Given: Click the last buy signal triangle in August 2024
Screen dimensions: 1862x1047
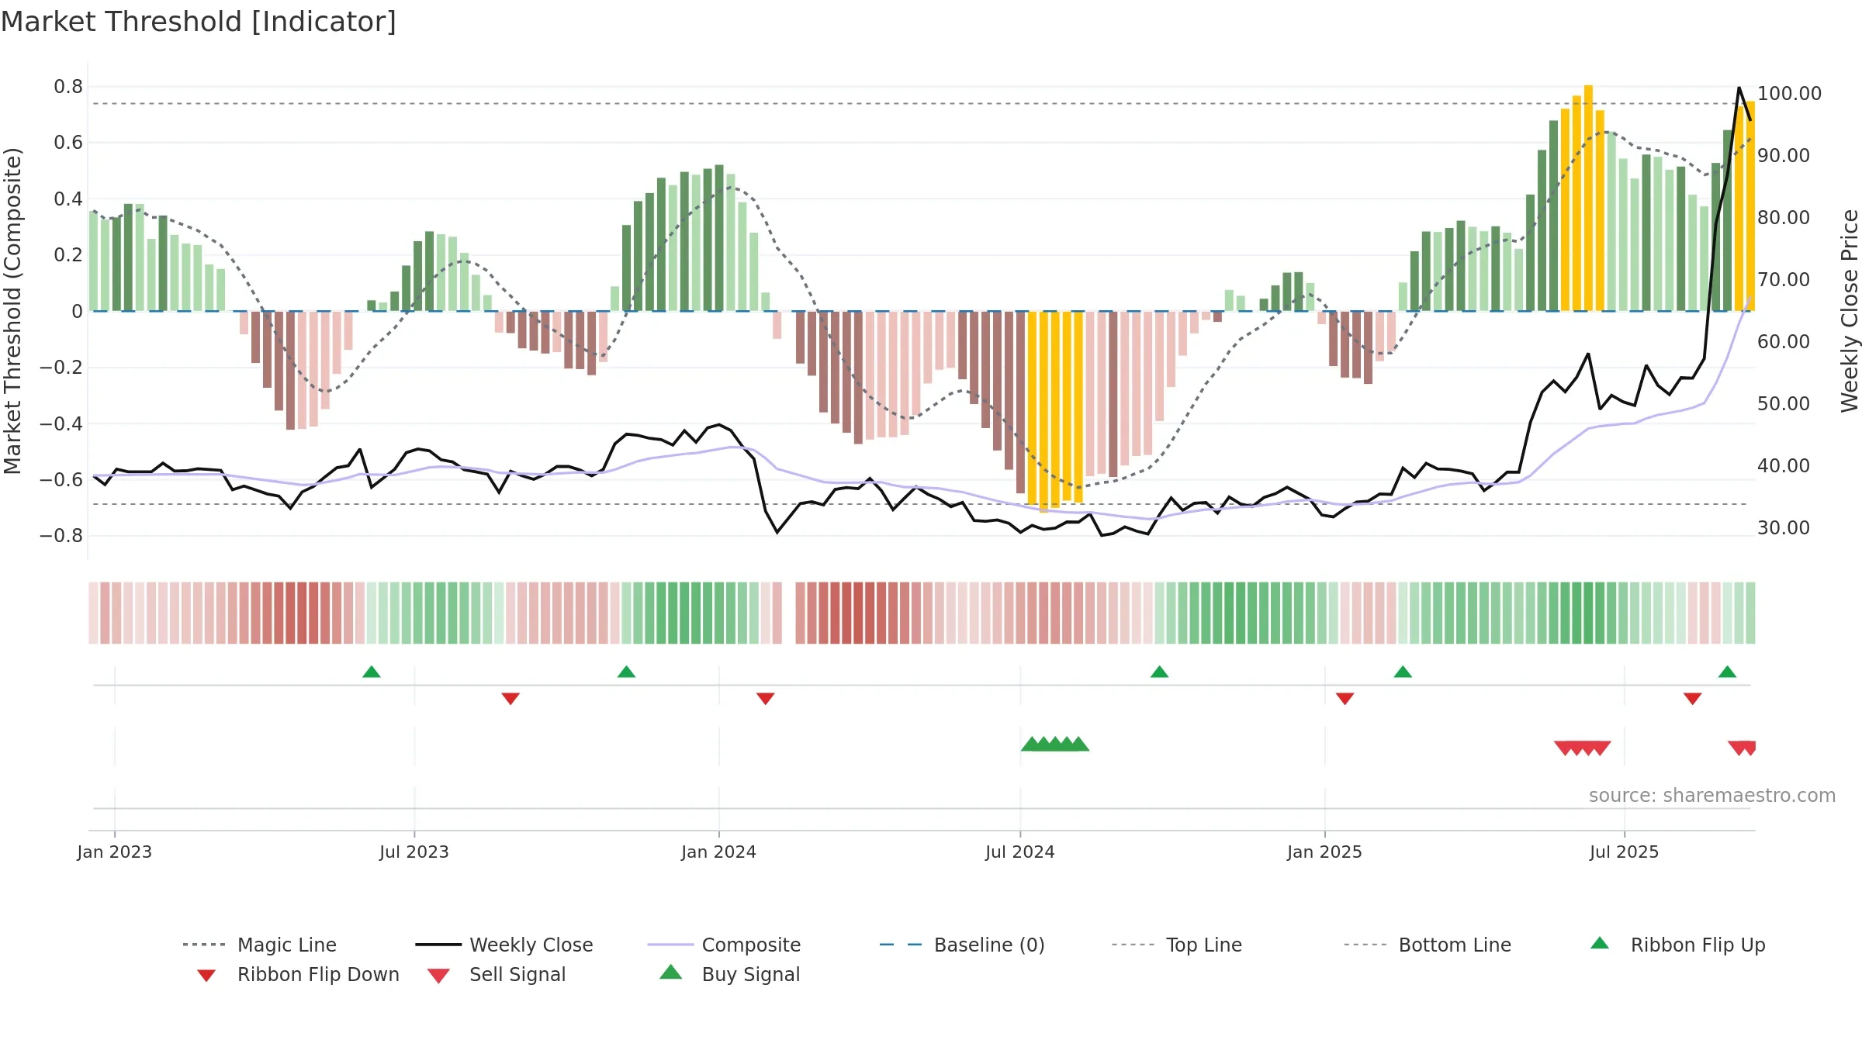Looking at the screenshot, I should pos(1078,744).
